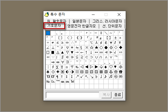Open the 선, 단위문자 tab
Screen dimensions: 168x112
tap(112, 26)
